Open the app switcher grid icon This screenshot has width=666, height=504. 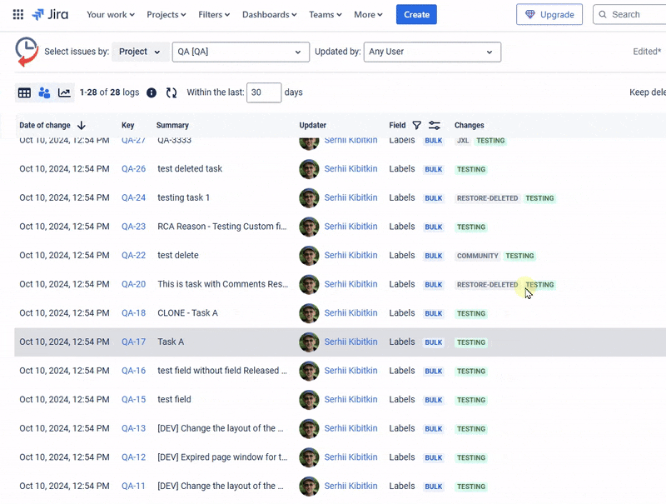[18, 14]
